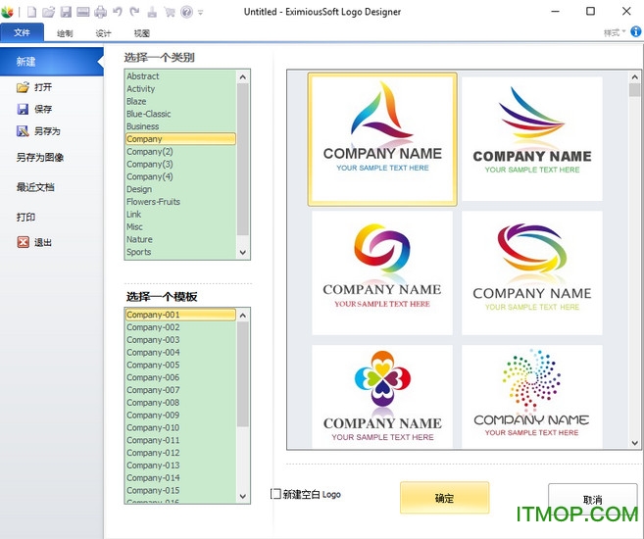Select the Company(4) category
This screenshot has width=644, height=539.
pos(180,176)
